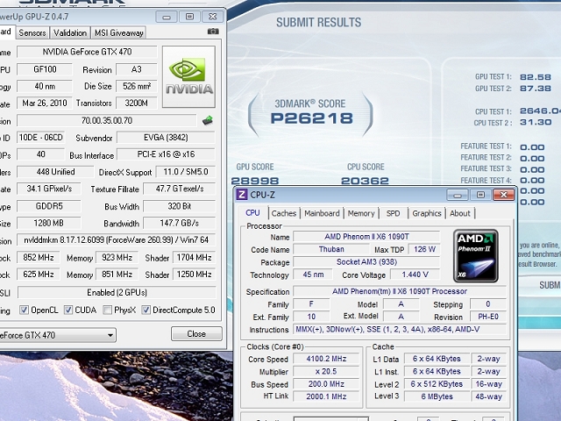This screenshot has width=561, height=421.
Task: Switch to the Caches tab in CPU-Z
Action: (284, 213)
